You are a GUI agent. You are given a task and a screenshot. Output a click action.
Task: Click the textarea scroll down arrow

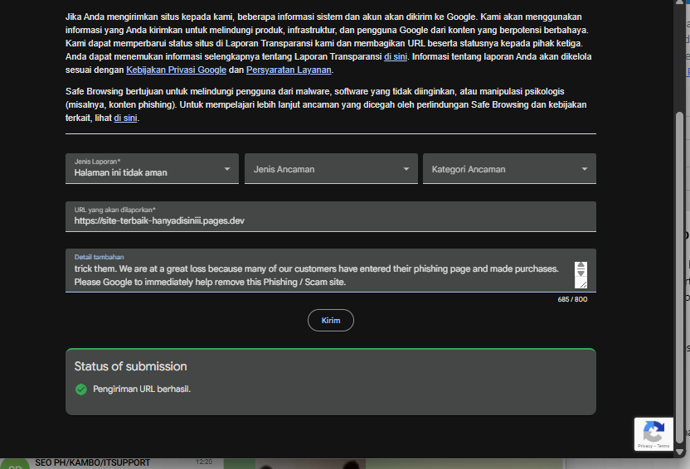(581, 273)
